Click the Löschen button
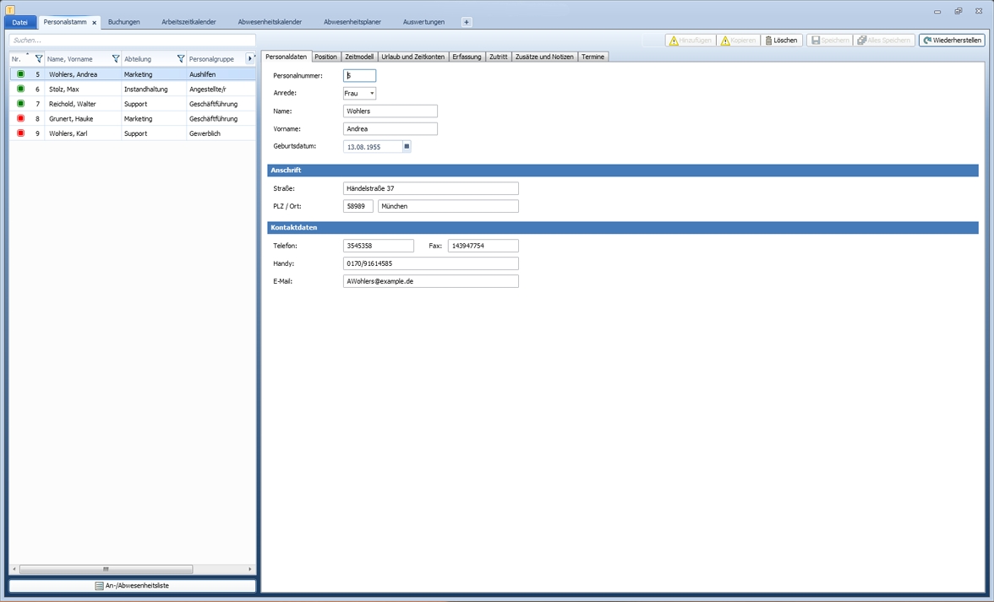Image resolution: width=994 pixels, height=602 pixels. pyautogui.click(x=781, y=40)
